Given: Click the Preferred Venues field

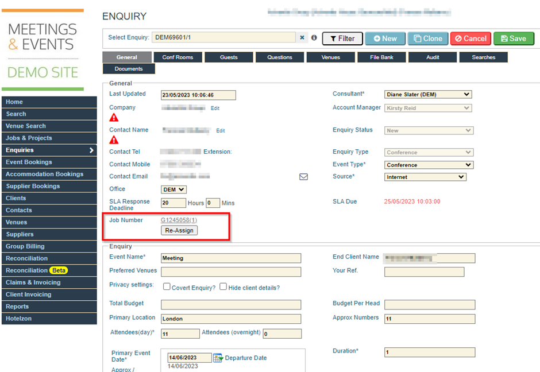Looking at the screenshot, I should coord(231,272).
